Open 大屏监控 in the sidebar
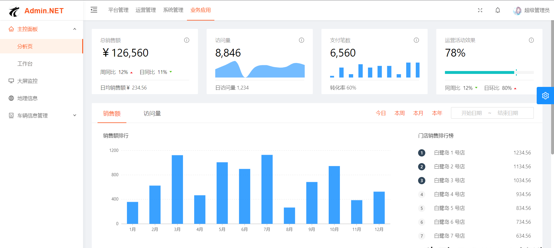554x248 pixels. tap(27, 81)
